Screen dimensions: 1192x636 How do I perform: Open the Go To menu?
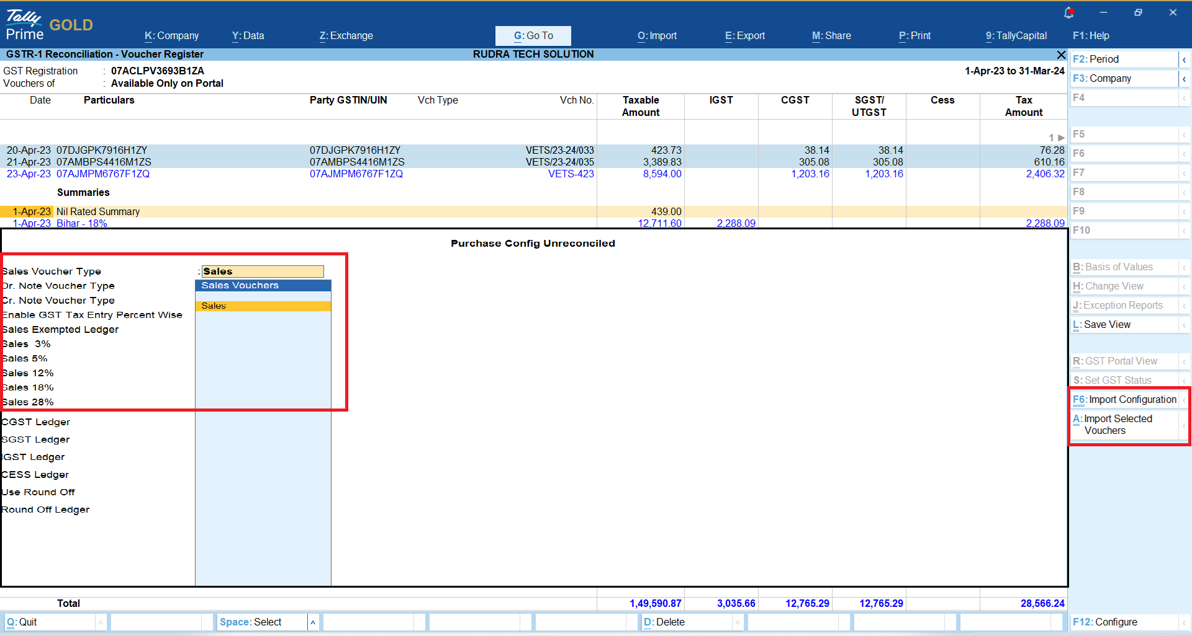click(533, 36)
